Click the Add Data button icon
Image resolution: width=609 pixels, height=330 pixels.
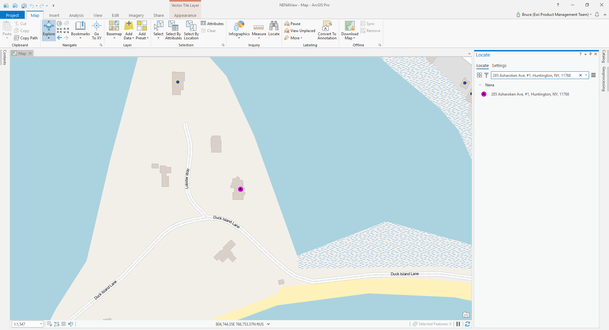129,26
